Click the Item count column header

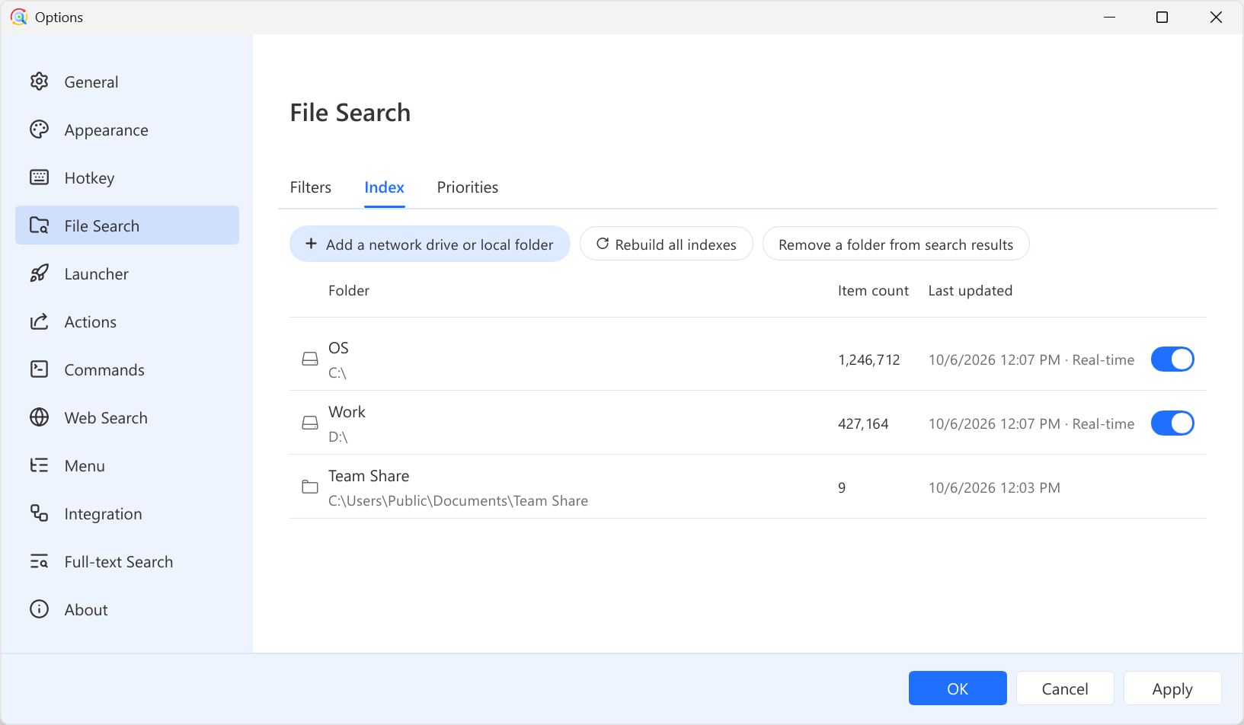coord(873,290)
